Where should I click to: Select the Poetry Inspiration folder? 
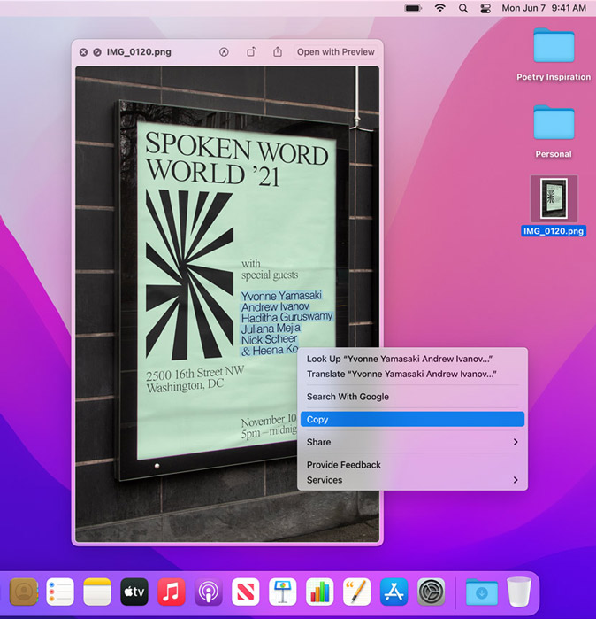click(554, 46)
